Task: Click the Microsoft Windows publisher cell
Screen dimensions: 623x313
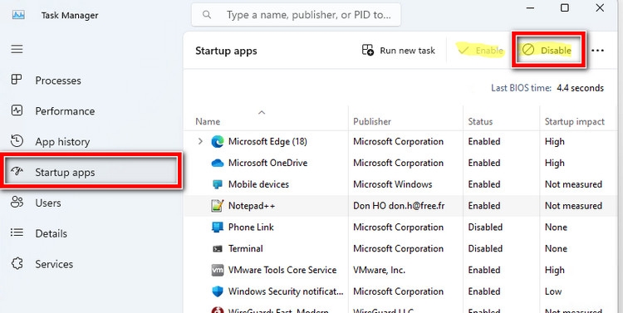Action: point(392,184)
